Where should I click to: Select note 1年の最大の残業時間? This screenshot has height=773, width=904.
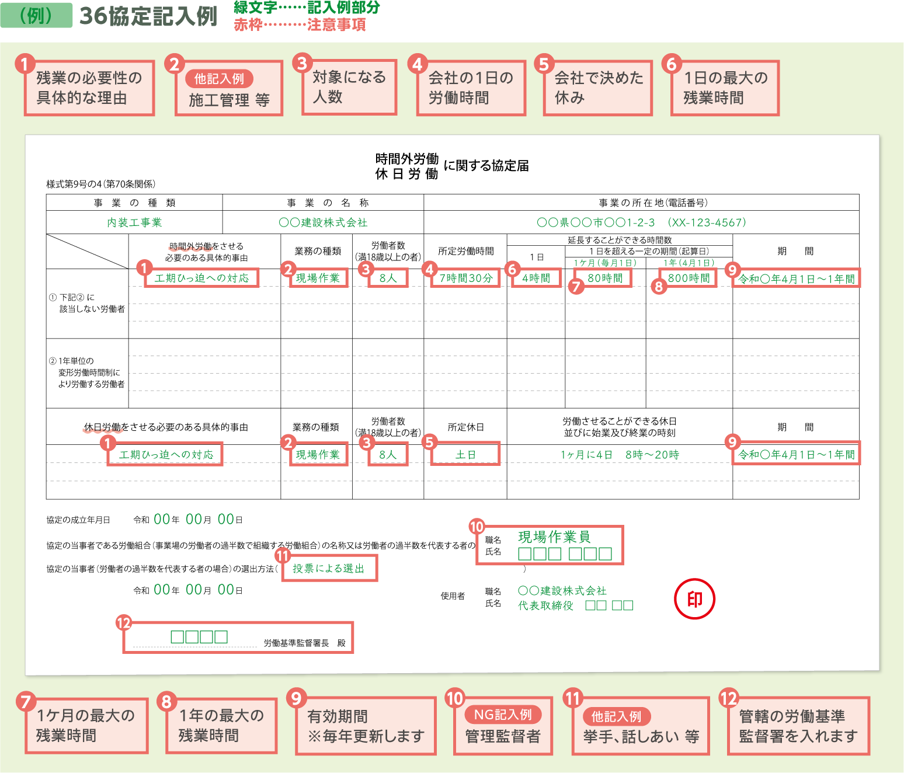pyautogui.click(x=221, y=725)
